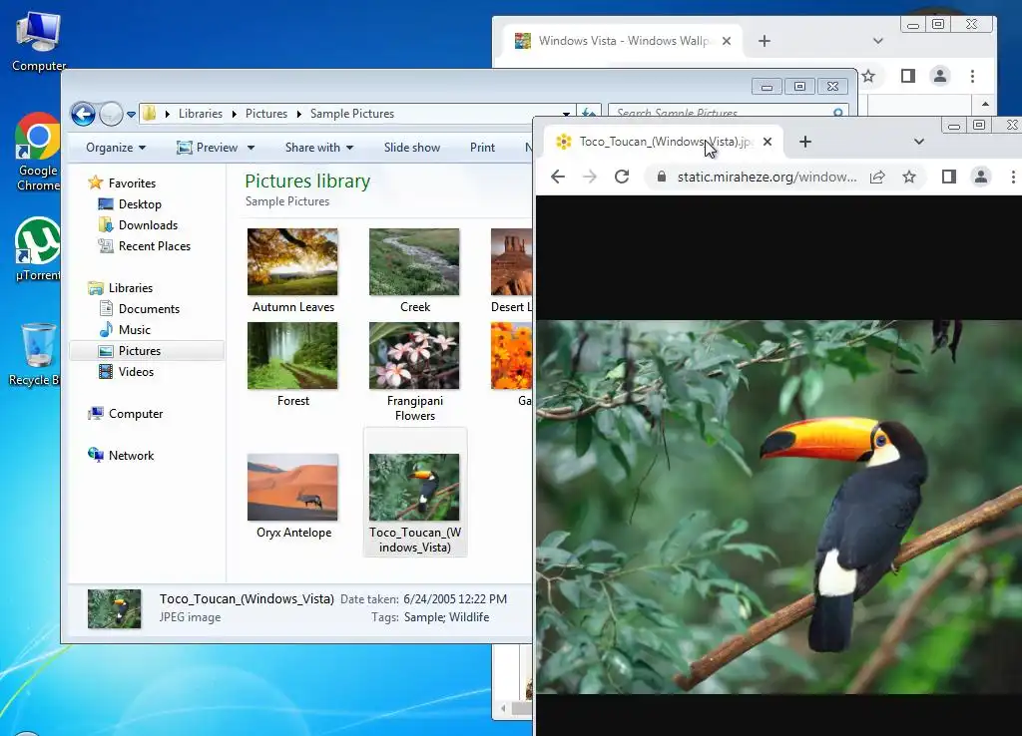Viewport: 1022px width, 736px height.
Task: Click the share page icon in the address bar
Action: [877, 177]
